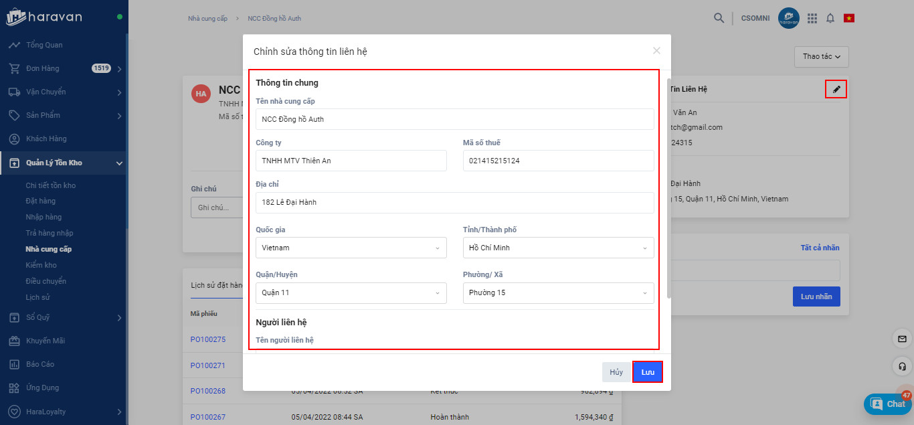Viewport: 914px width, 425px height.
Task: Switch language via Vietnam flag icon
Action: (849, 18)
